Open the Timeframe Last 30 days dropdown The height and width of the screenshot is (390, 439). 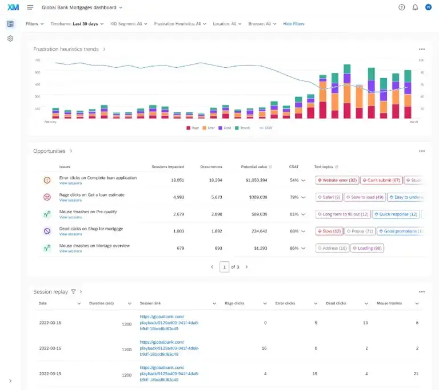pos(76,24)
